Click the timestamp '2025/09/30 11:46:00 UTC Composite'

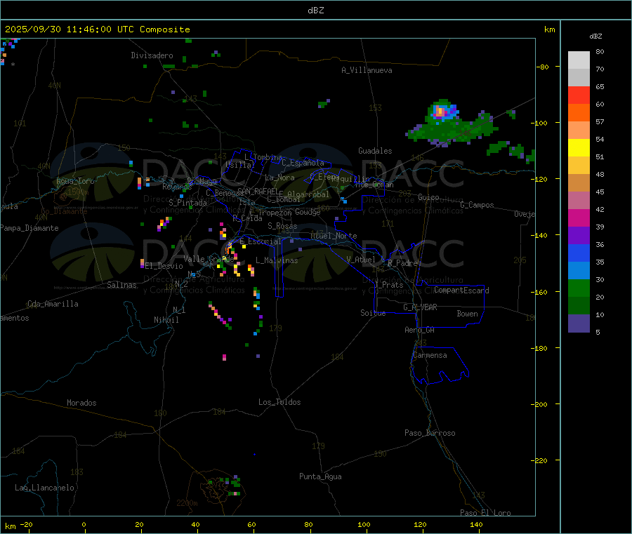(x=97, y=29)
